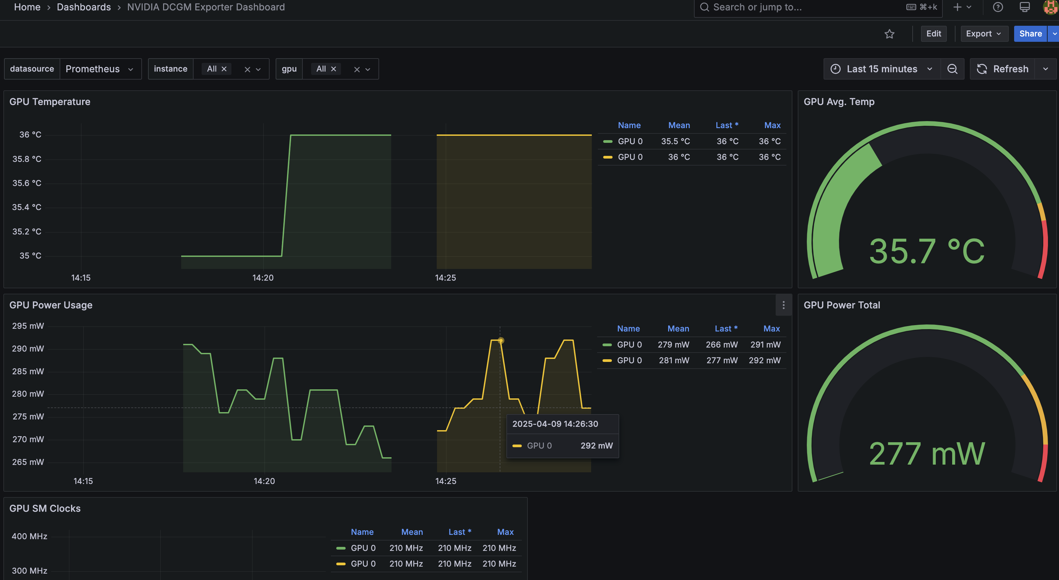
Task: Remove the All value from the gpu filter
Action: [333, 69]
